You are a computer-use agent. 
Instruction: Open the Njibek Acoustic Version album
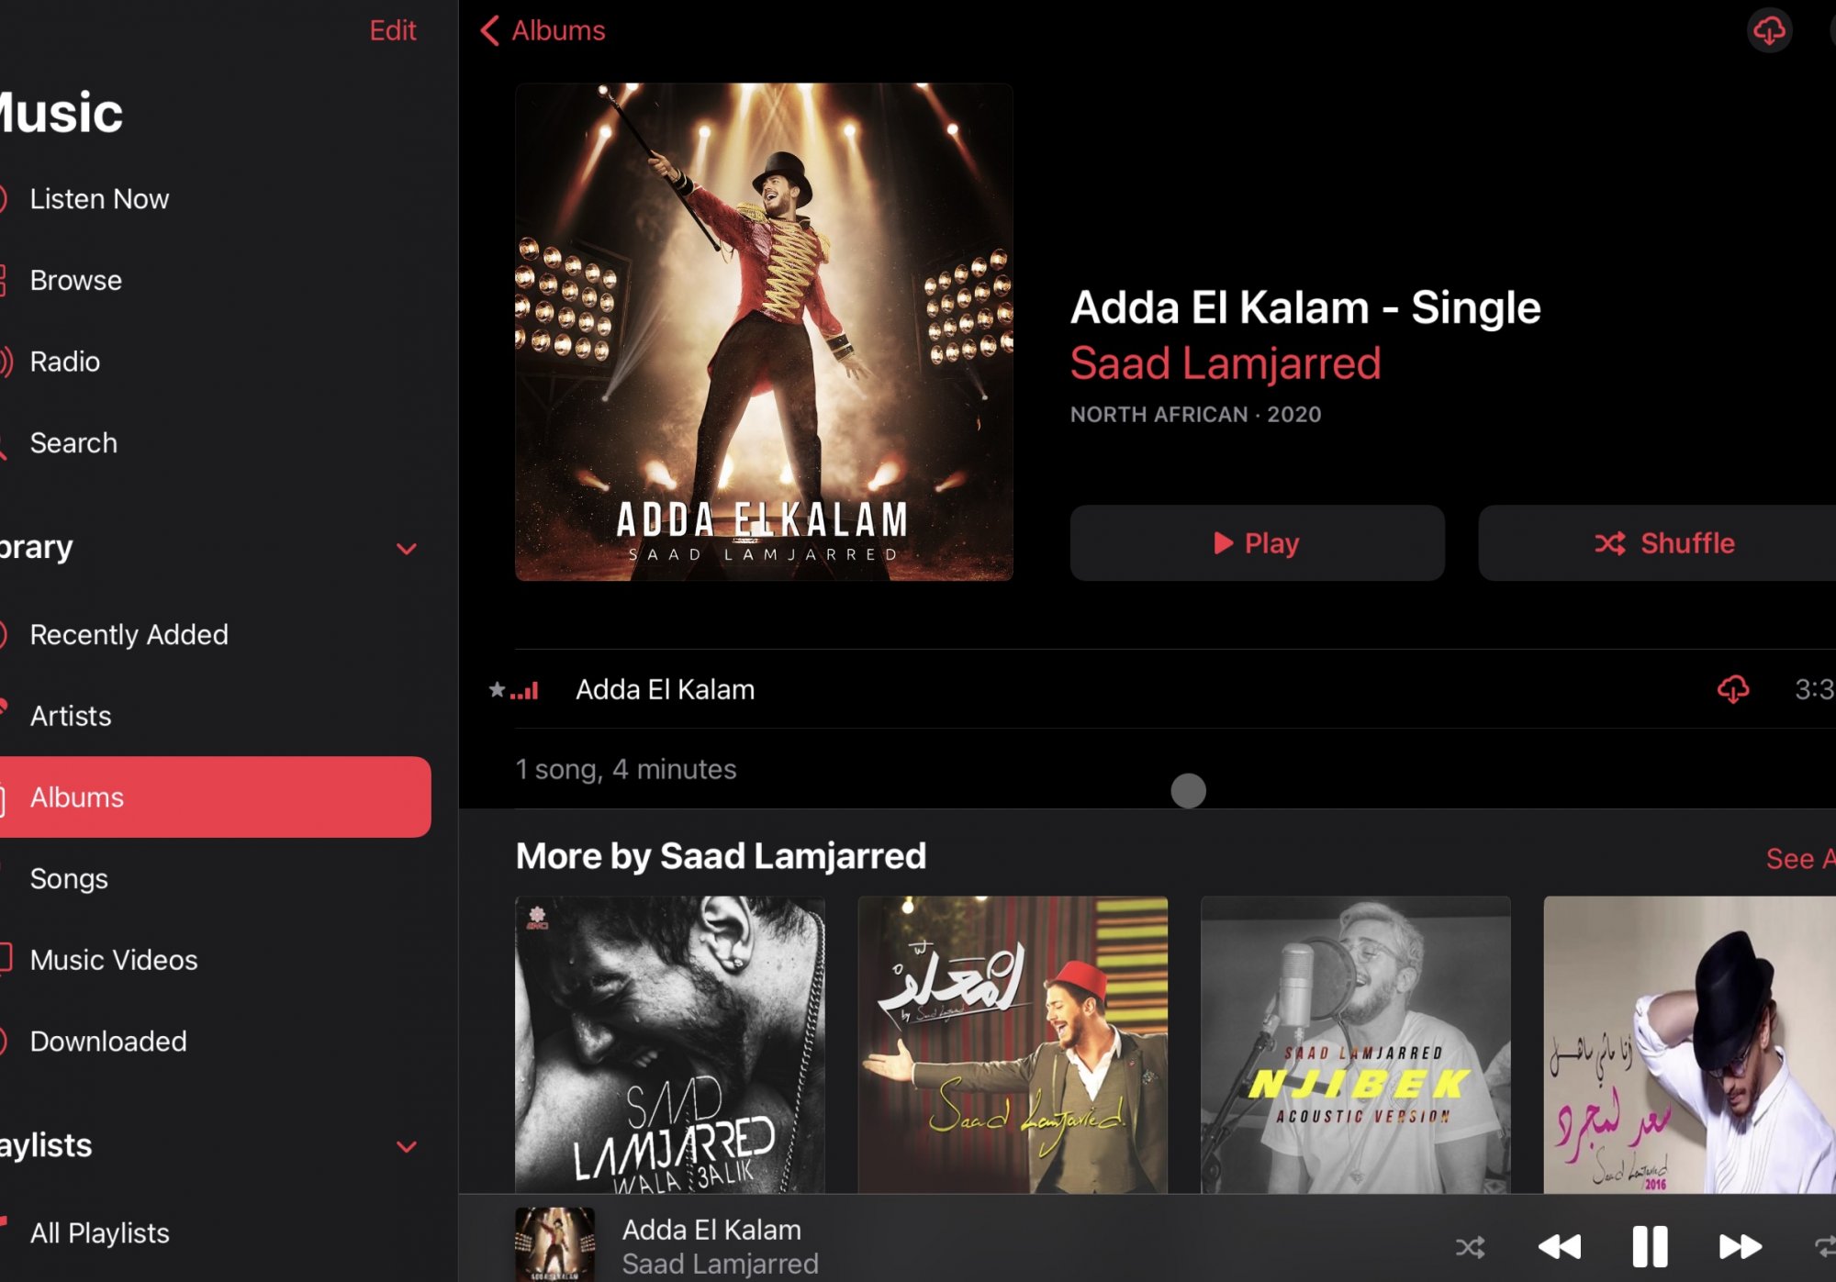click(1355, 1044)
